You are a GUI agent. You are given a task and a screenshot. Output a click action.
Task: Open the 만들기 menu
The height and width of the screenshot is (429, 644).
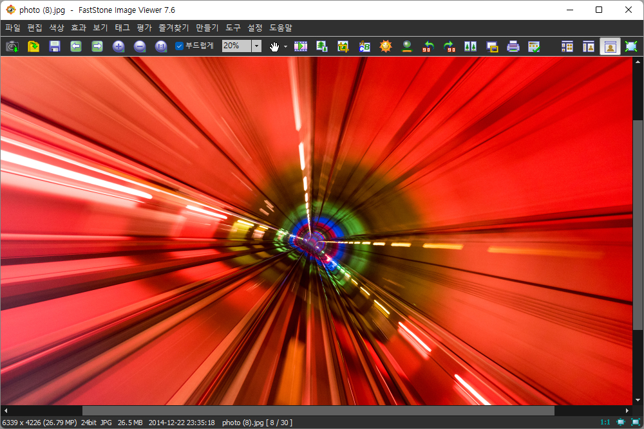[207, 28]
